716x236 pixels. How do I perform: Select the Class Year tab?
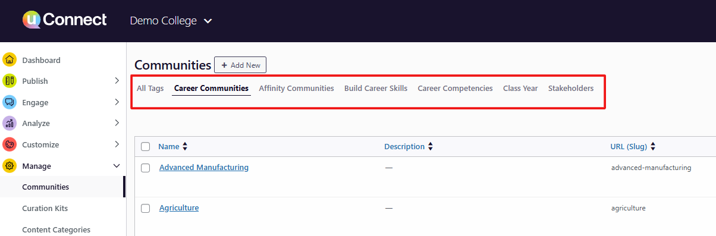pos(520,88)
